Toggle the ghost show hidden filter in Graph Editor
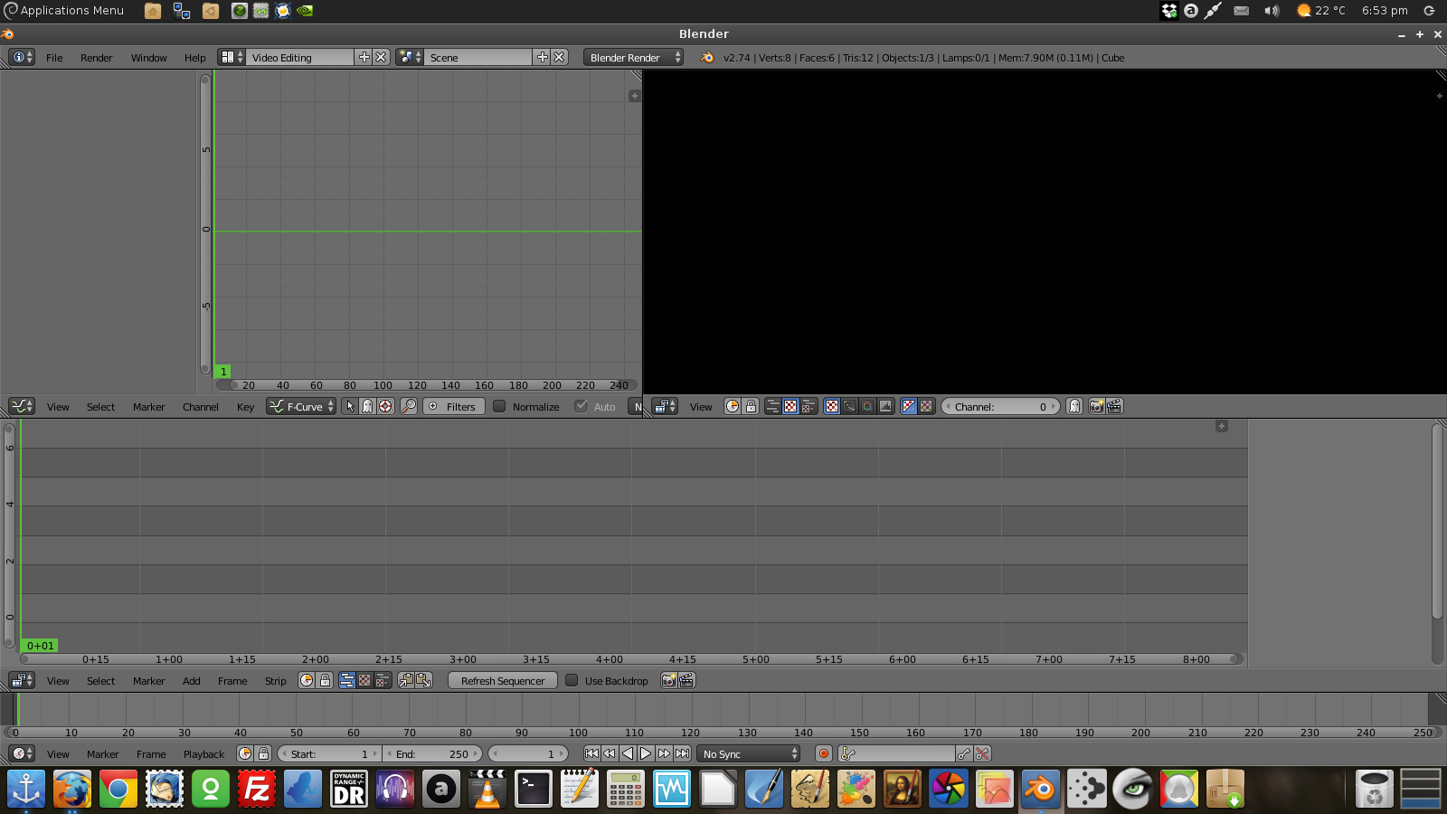The width and height of the screenshot is (1447, 814). pyautogui.click(x=367, y=406)
